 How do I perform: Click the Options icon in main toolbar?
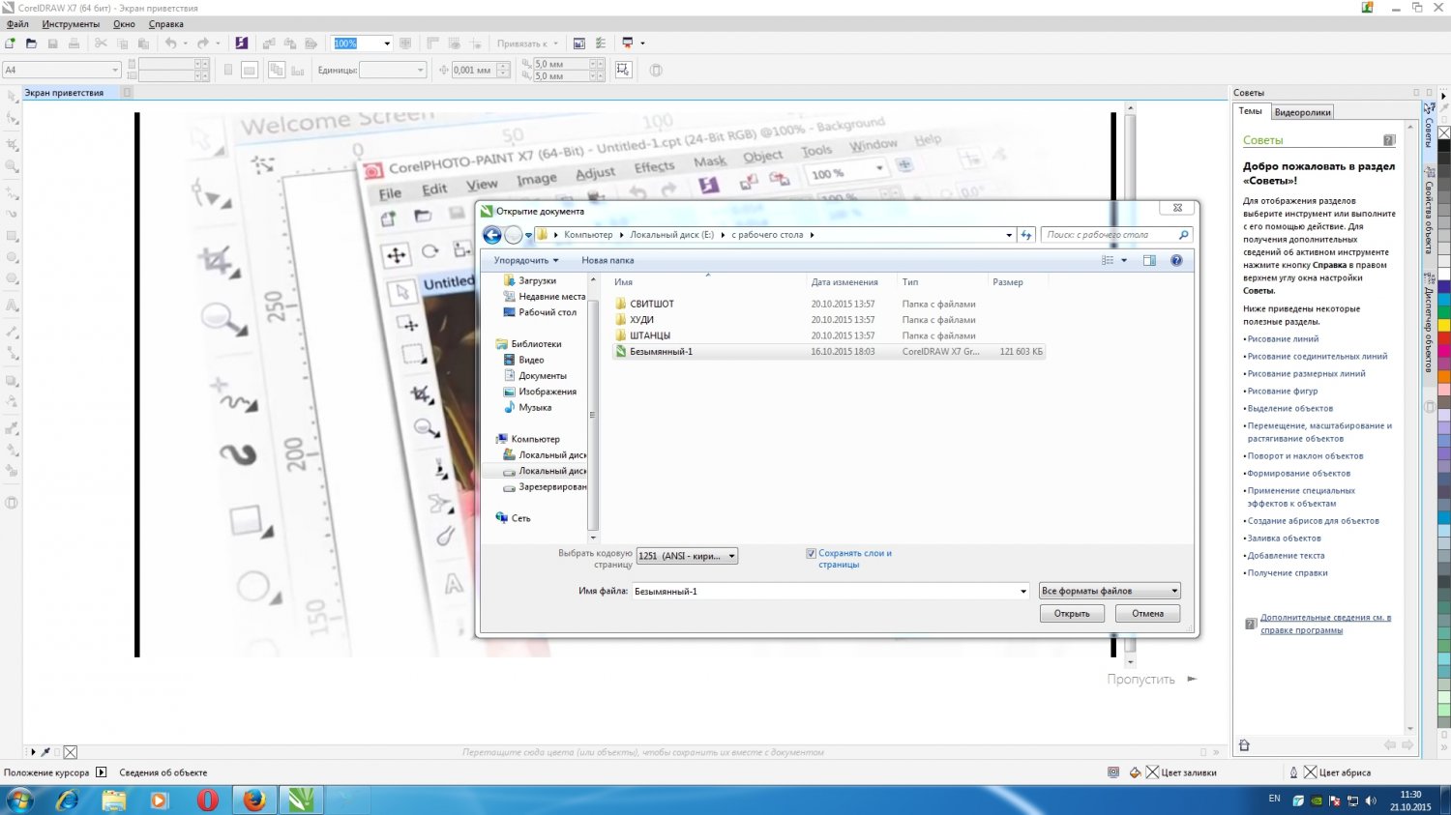pyautogui.click(x=600, y=44)
